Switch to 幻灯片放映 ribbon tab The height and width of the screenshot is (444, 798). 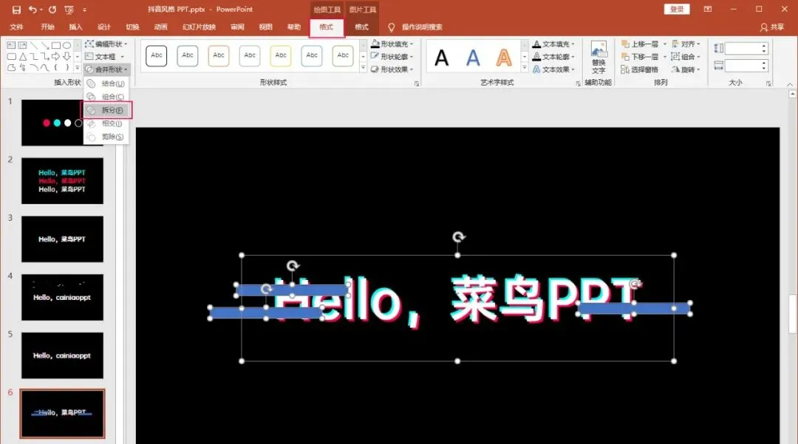[x=199, y=27]
